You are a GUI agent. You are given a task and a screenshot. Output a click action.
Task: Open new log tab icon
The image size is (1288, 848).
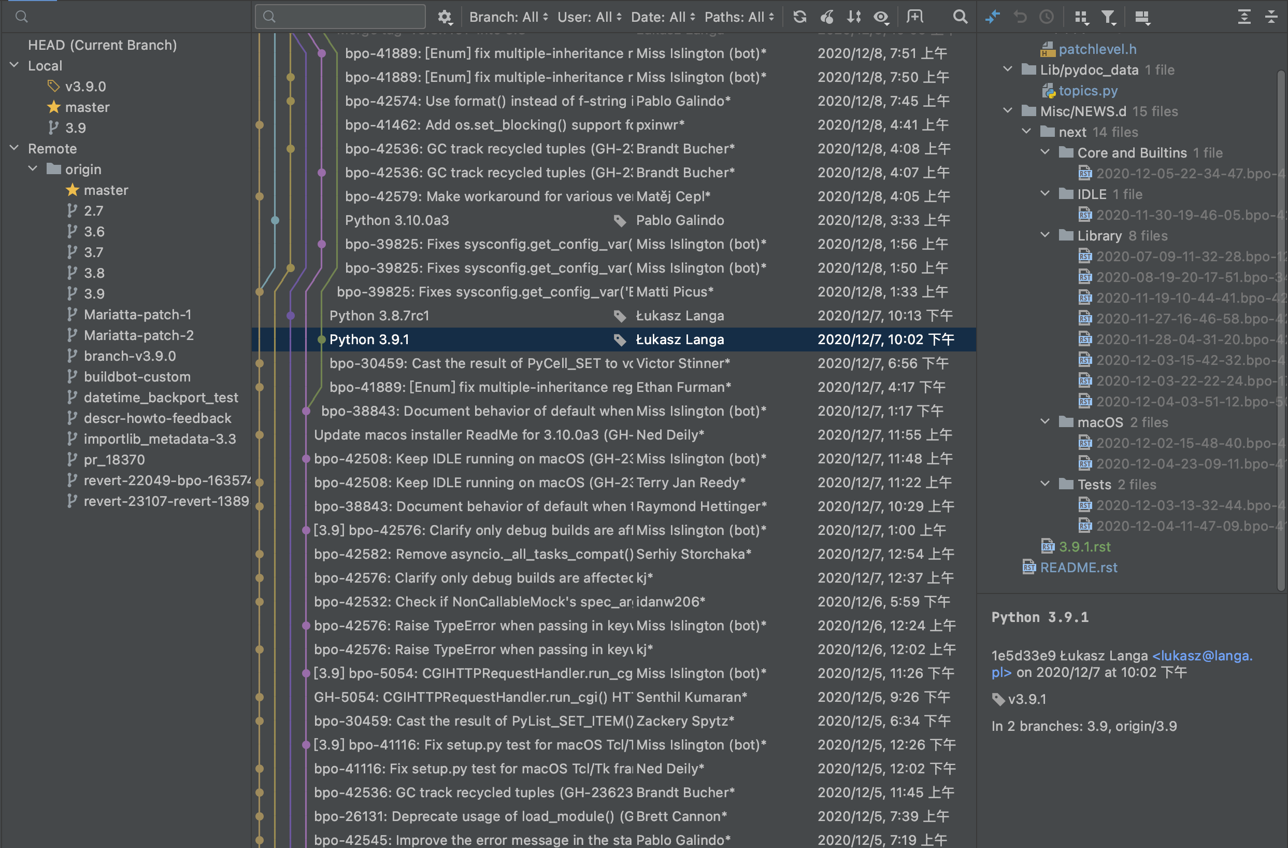pos(914,17)
